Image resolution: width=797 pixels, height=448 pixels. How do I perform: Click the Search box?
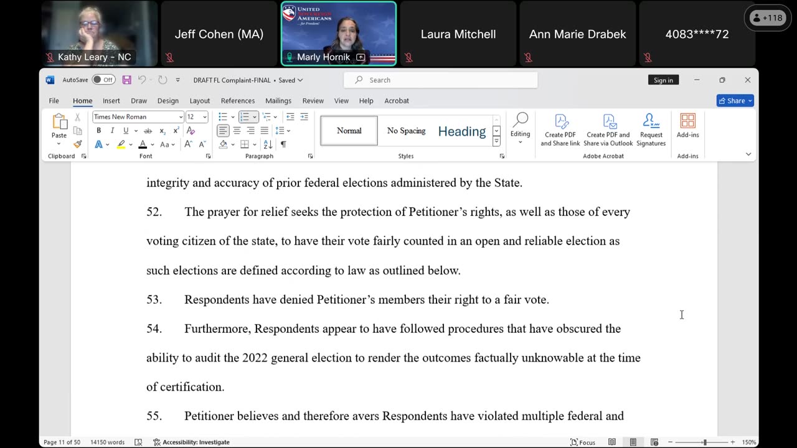441,80
